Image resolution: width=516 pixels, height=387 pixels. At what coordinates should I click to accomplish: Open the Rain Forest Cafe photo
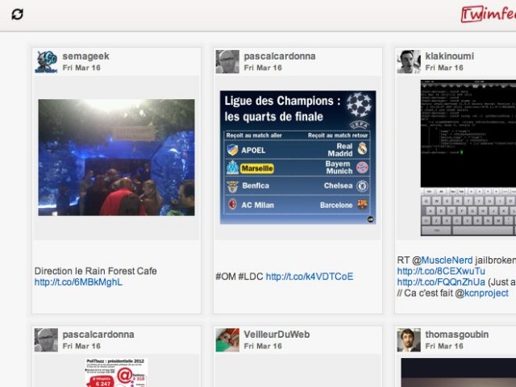click(116, 158)
